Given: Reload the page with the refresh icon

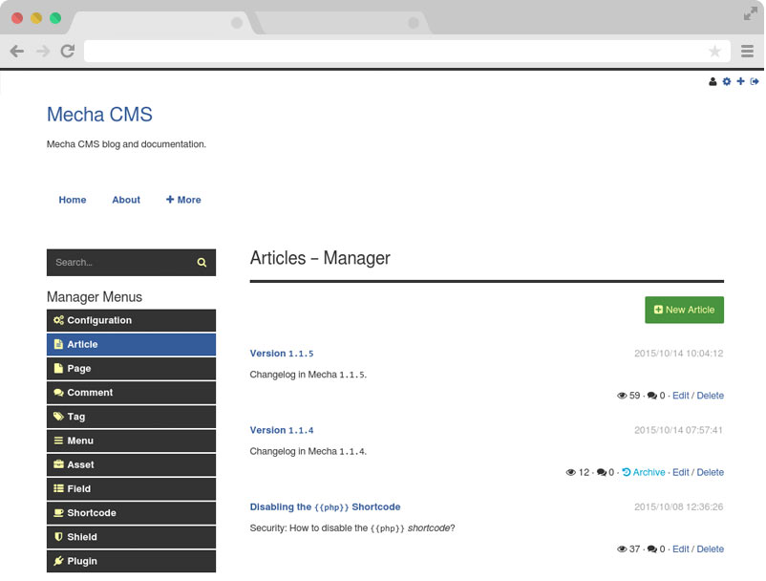Looking at the screenshot, I should (x=68, y=51).
